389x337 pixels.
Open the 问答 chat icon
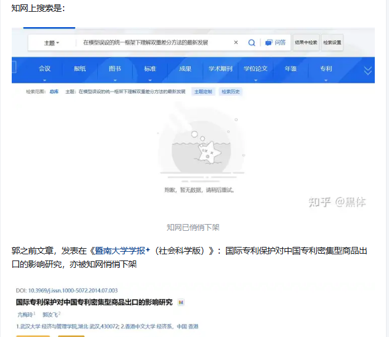[x=275, y=43]
